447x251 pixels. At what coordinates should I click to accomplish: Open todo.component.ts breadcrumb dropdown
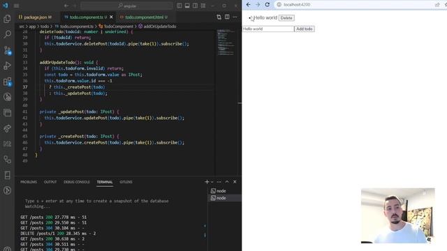[76, 26]
